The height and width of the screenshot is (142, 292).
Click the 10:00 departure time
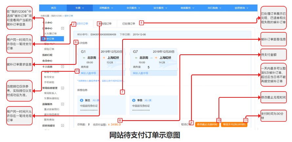coord(142,63)
